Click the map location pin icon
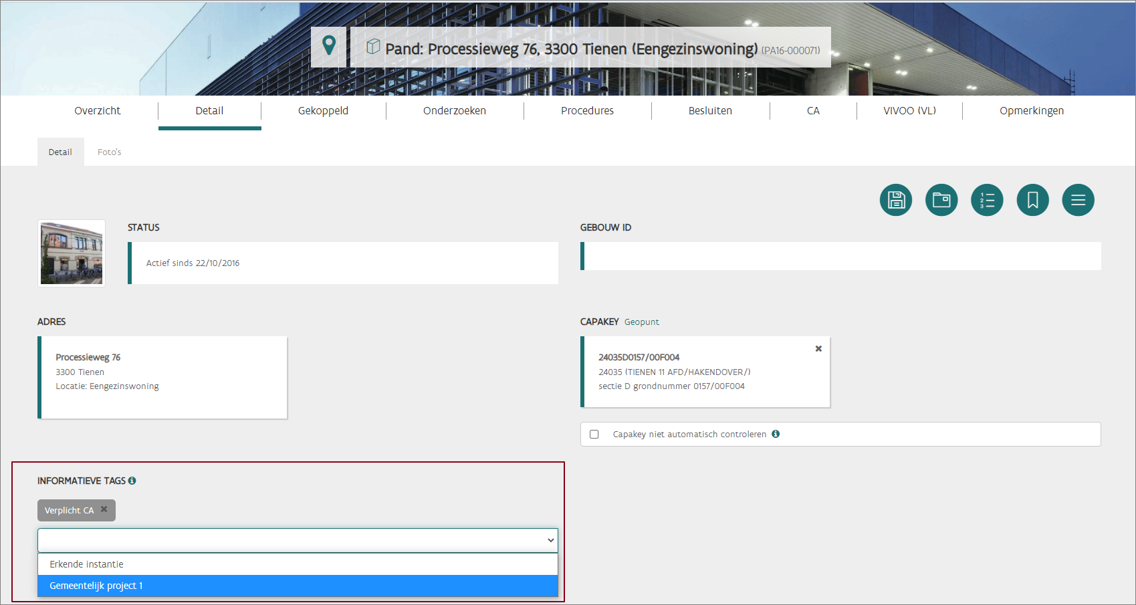 pos(328,45)
